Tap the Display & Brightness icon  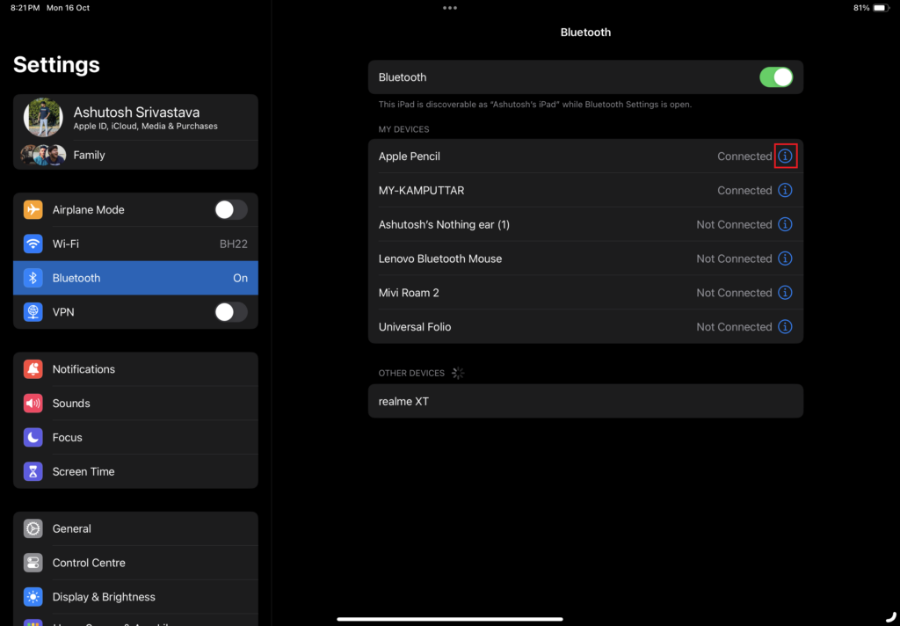(x=33, y=597)
